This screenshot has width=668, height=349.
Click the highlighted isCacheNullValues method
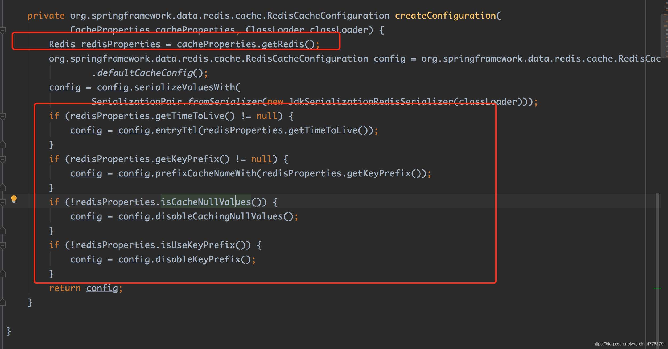[x=206, y=202]
